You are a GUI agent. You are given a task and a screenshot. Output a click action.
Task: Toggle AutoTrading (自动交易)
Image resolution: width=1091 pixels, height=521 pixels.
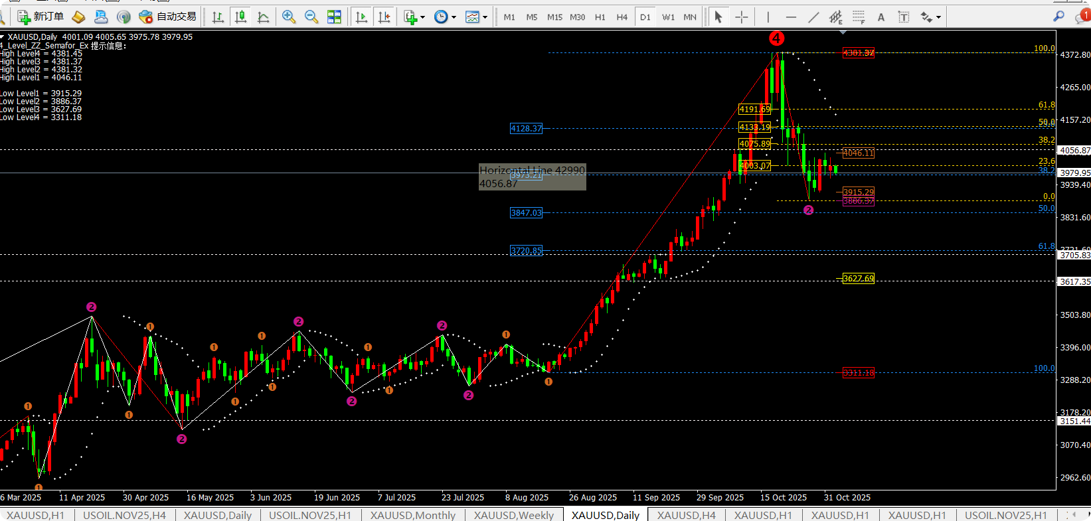coord(168,17)
